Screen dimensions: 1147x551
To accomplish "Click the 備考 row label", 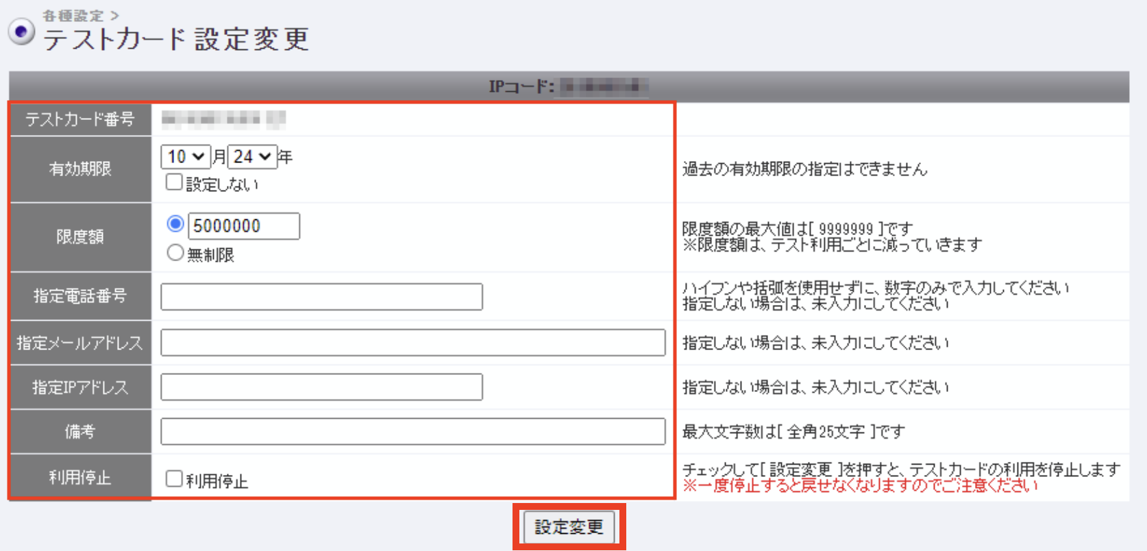I will point(80,432).
